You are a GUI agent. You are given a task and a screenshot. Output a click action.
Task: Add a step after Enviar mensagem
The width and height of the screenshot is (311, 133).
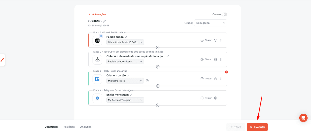pos(158,105)
